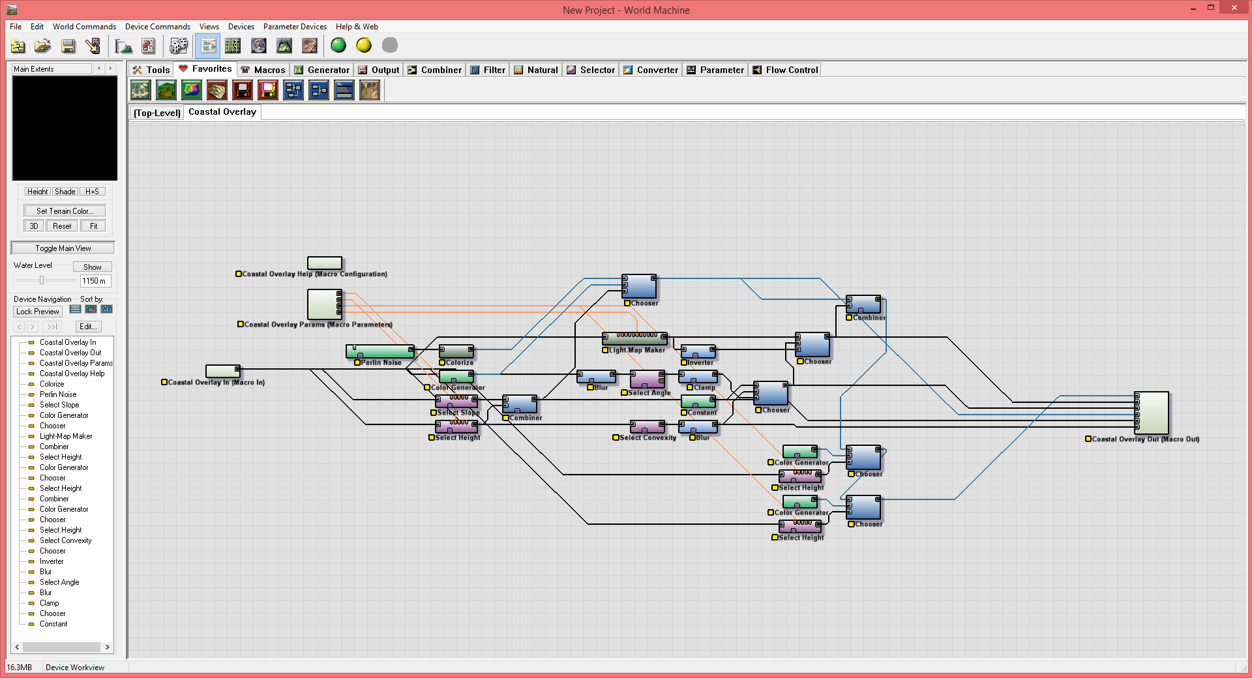Sort device list by plain list icon

click(x=76, y=309)
